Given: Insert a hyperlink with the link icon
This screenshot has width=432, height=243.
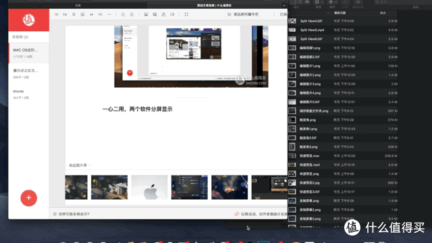Looking at the screenshot, I should pos(101,14).
